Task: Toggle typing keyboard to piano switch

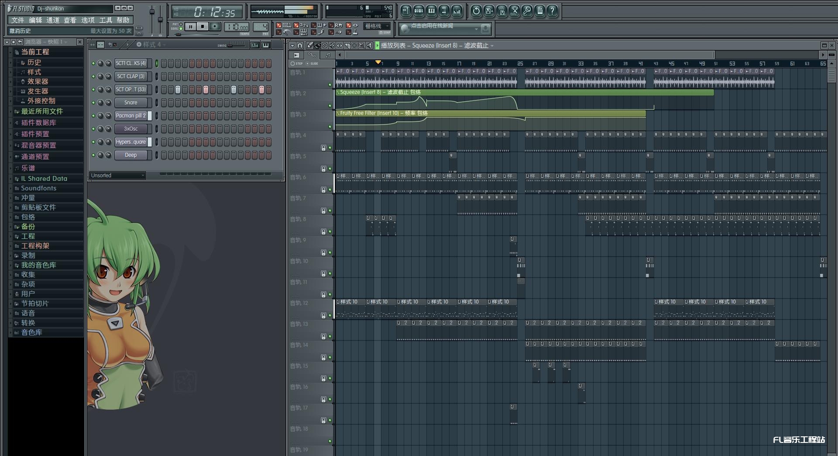Action: pos(279,25)
